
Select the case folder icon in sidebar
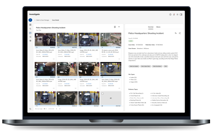(x=30, y=33)
